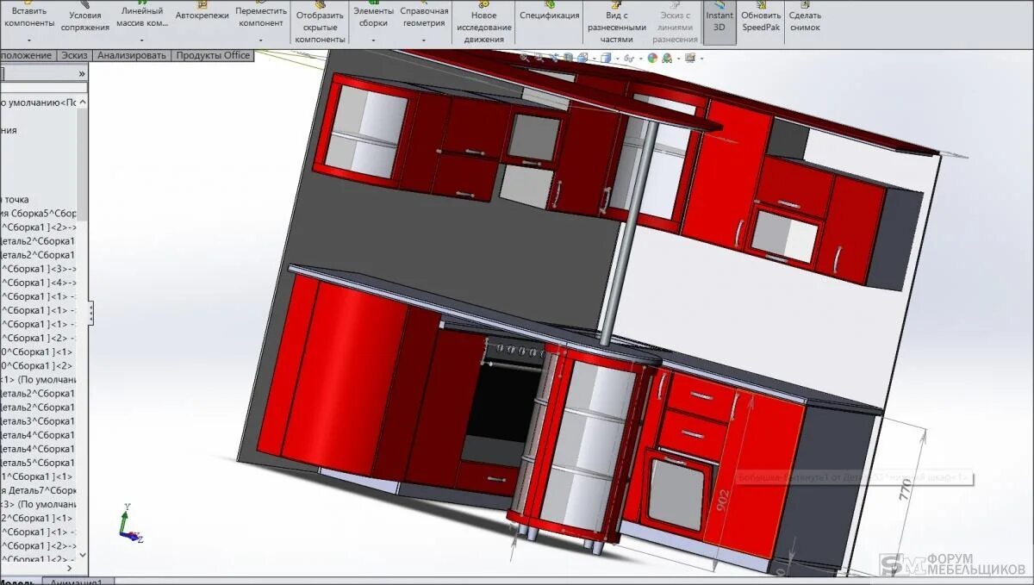
Task: Select tree row 'Деталь7^Сборк'
Action: [39, 490]
